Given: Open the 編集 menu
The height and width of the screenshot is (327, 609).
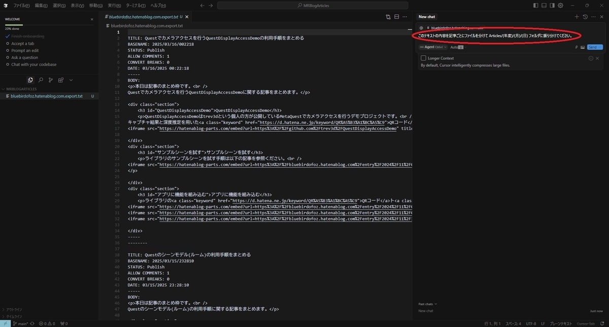Looking at the screenshot, I should pyautogui.click(x=42, y=6).
